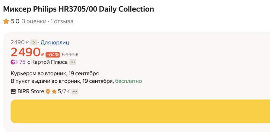Click the product title Миксер Philips HR3705/00
Viewport: 270px width, 132px height.
tap(78, 9)
